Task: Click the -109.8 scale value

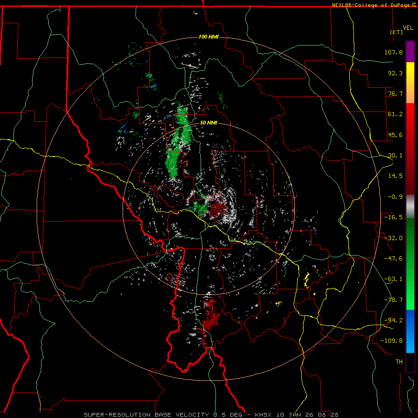Action: tap(392, 341)
